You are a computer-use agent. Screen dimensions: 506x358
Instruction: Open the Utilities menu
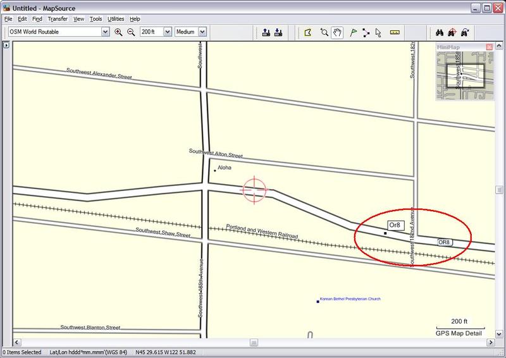[x=116, y=19]
